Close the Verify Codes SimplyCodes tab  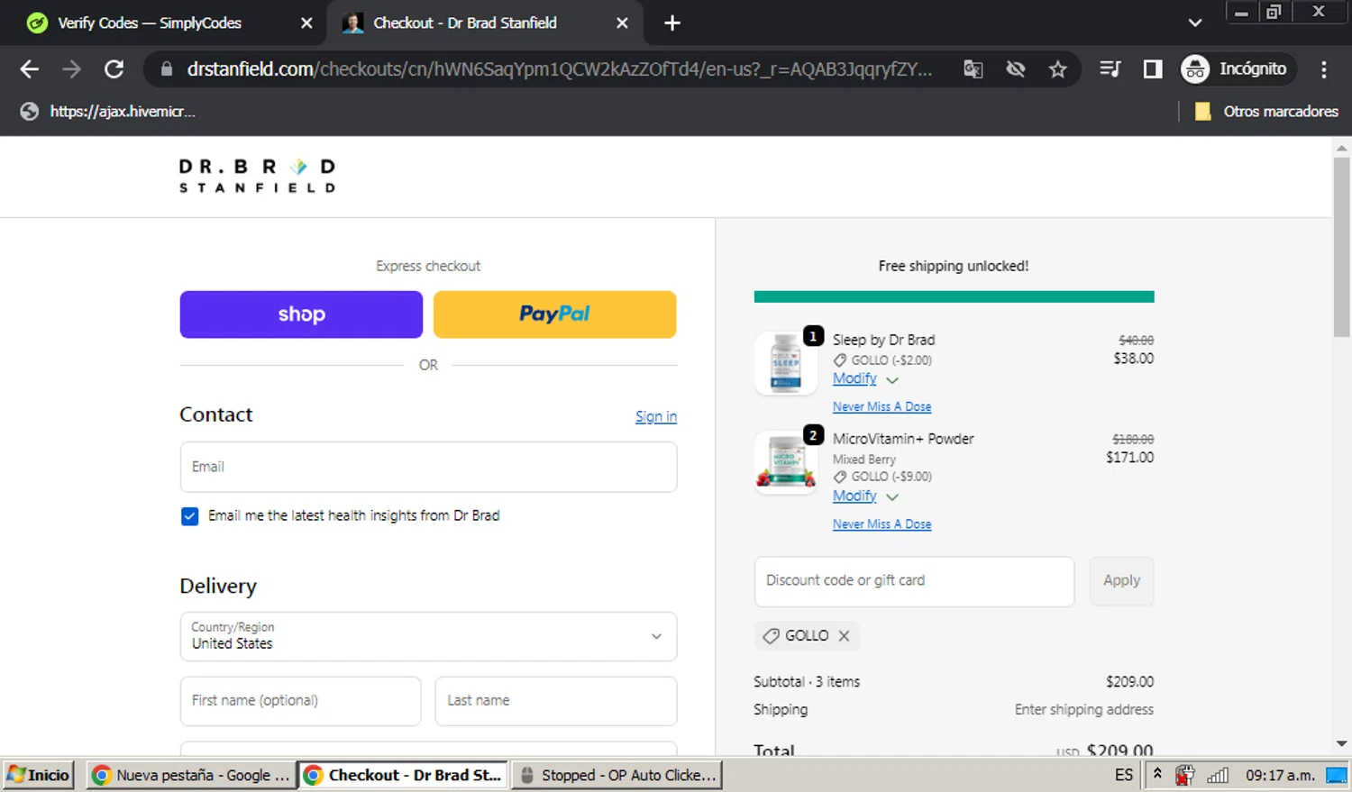tap(306, 23)
